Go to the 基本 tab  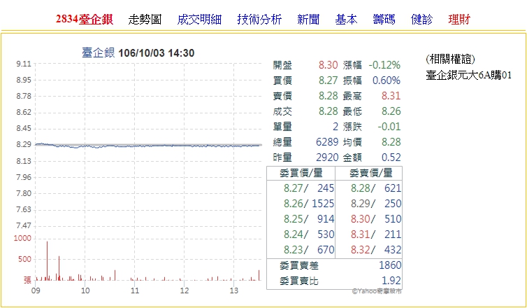346,20
